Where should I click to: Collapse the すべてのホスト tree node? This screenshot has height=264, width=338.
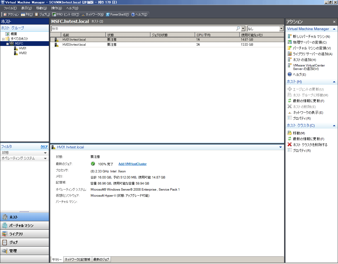click(3, 39)
